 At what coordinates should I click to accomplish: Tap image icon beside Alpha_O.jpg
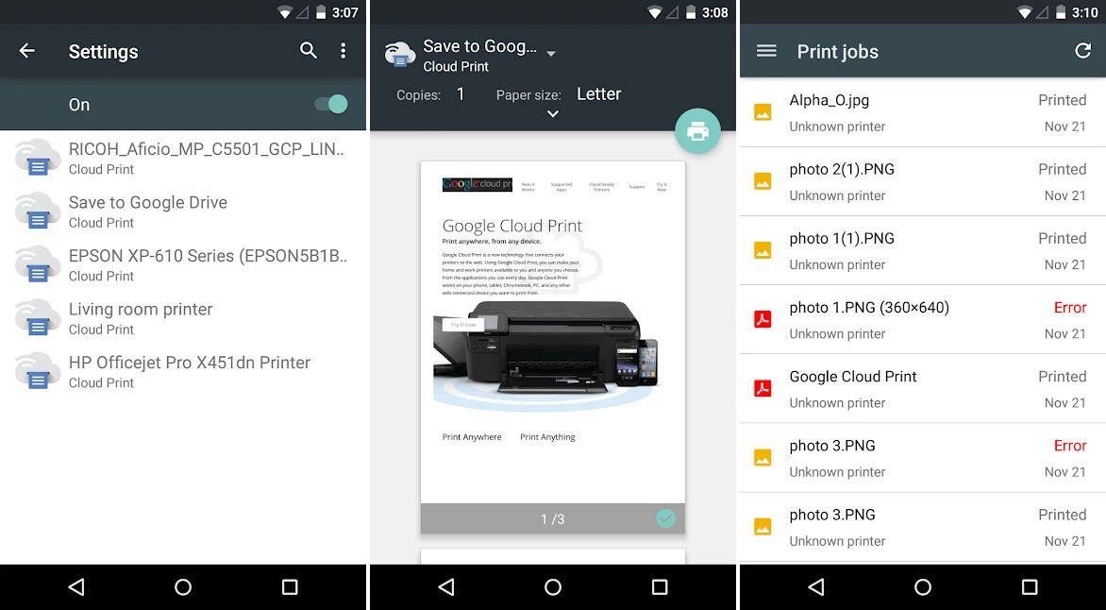coord(762,112)
